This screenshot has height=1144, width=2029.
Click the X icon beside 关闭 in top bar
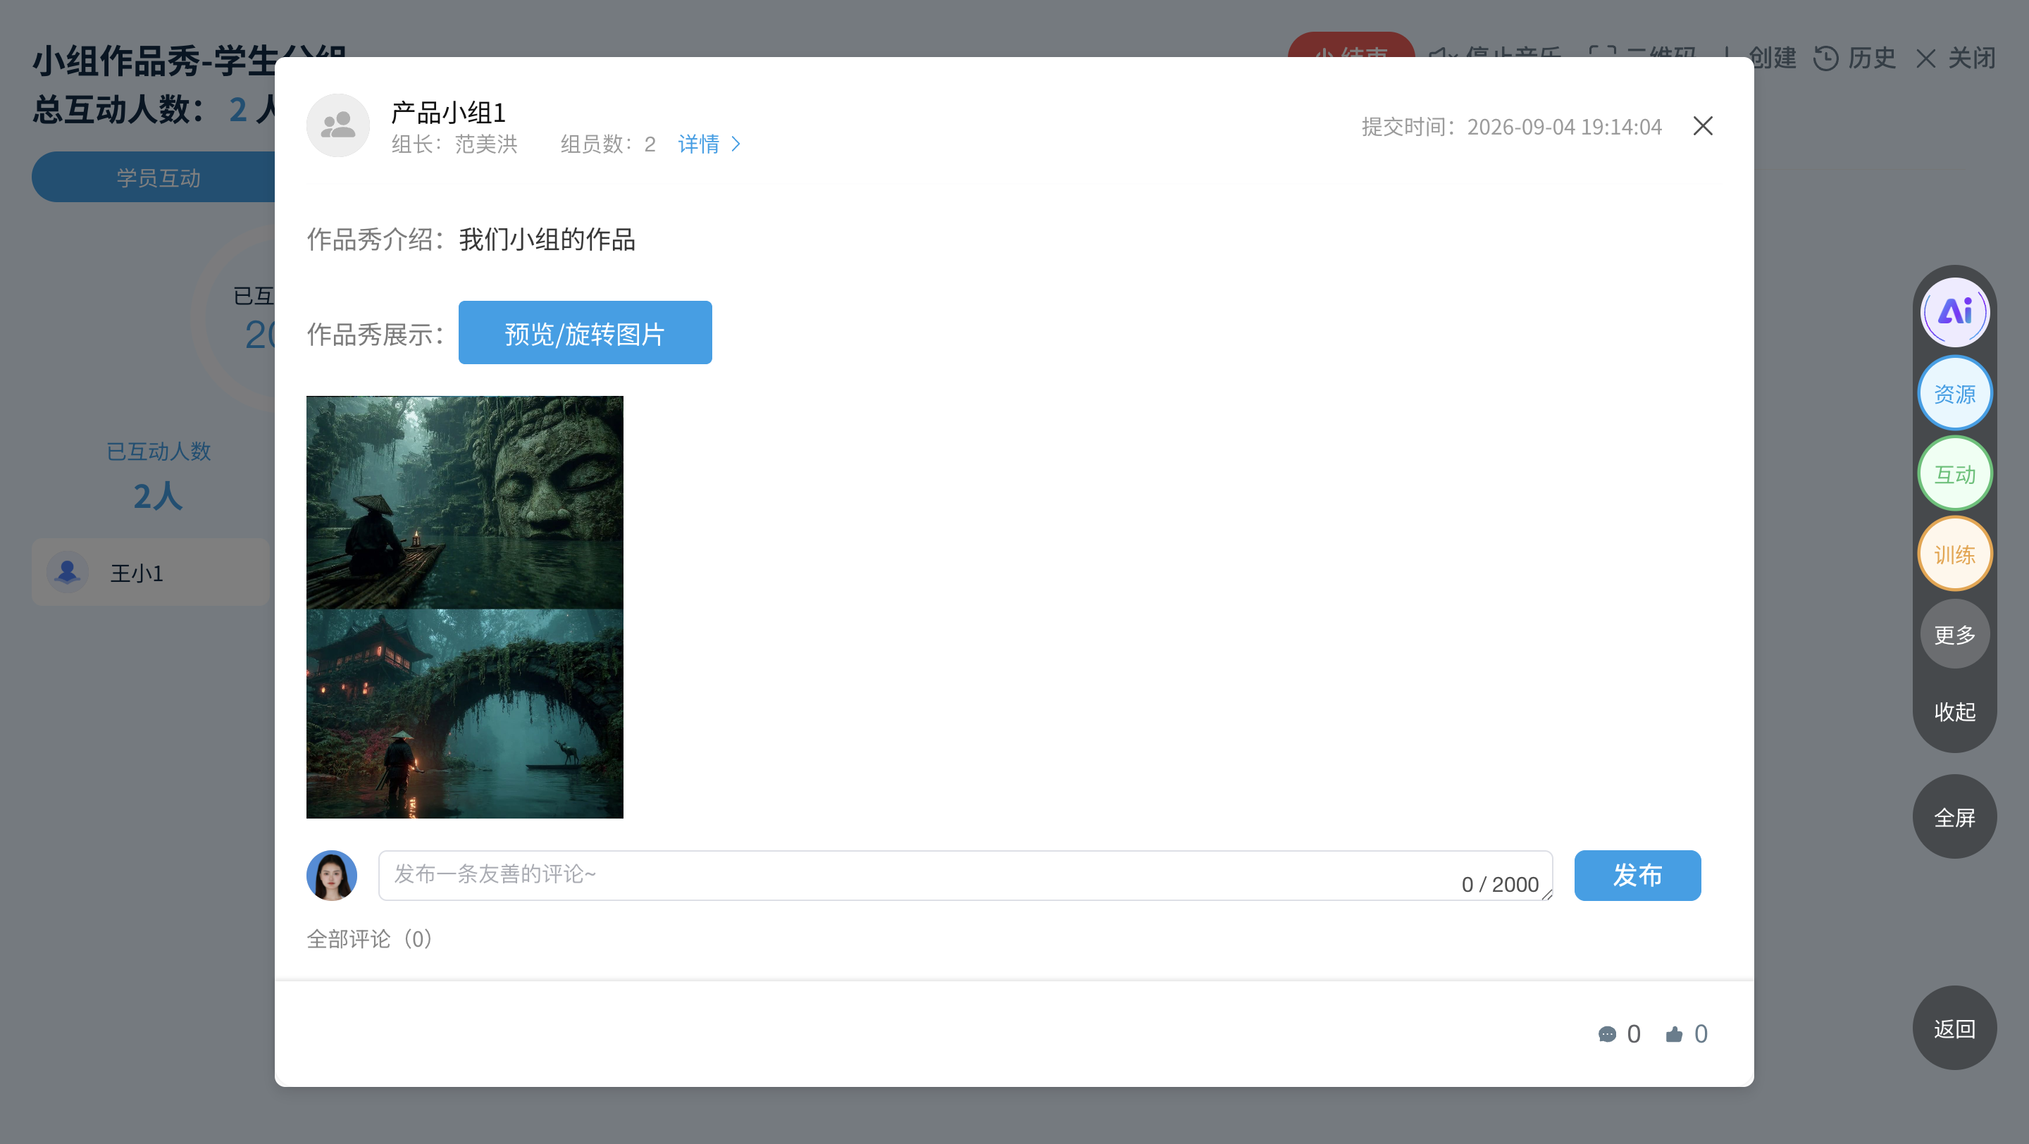(1926, 58)
